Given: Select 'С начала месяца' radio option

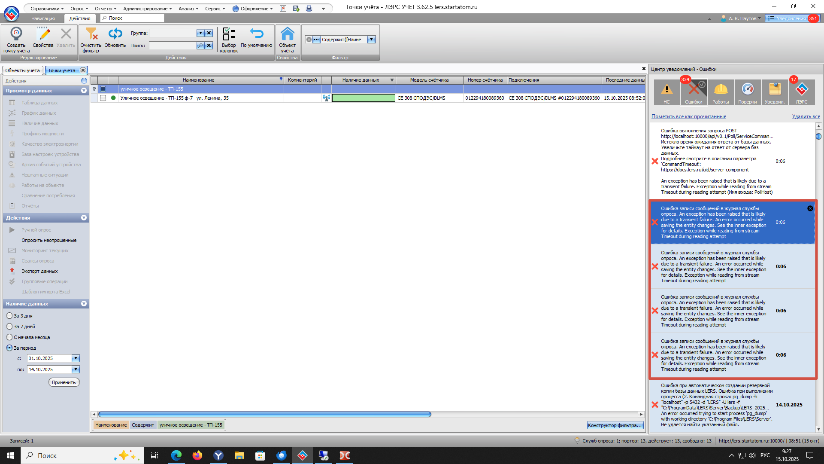Looking at the screenshot, I should (x=9, y=337).
